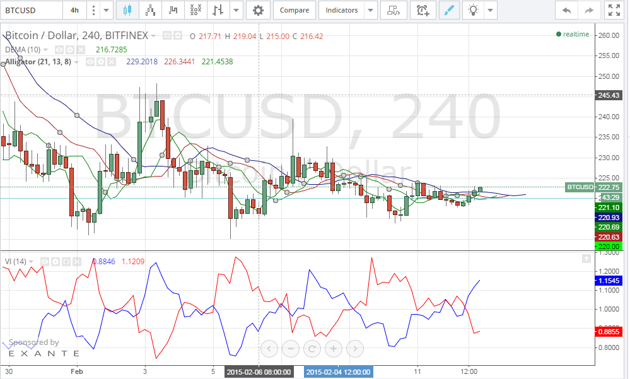Select the brush drawing tool
630x379 pixels.
tap(450, 10)
